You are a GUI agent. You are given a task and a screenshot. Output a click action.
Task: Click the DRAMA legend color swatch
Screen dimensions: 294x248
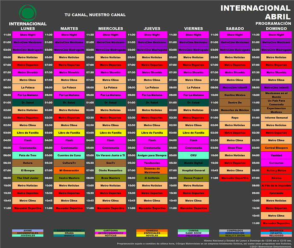[x=69, y=233]
